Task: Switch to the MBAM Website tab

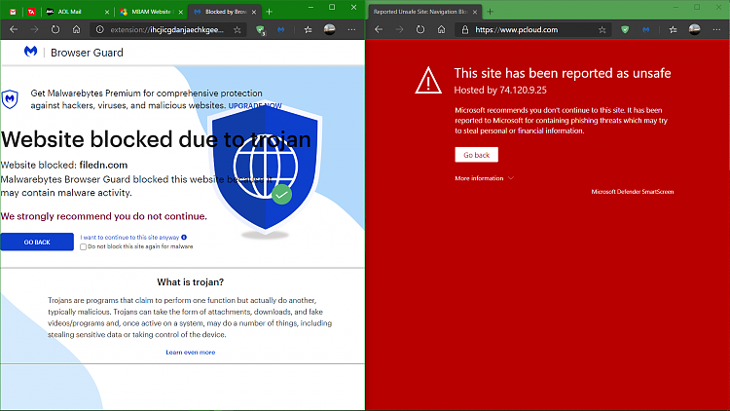Action: (x=151, y=12)
